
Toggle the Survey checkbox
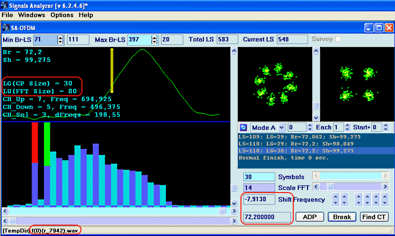[338, 39]
